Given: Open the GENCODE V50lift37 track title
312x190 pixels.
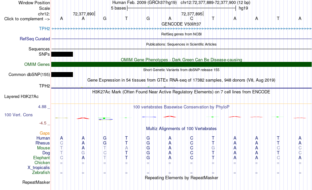Looking at the screenshot, I should tap(181, 24).
